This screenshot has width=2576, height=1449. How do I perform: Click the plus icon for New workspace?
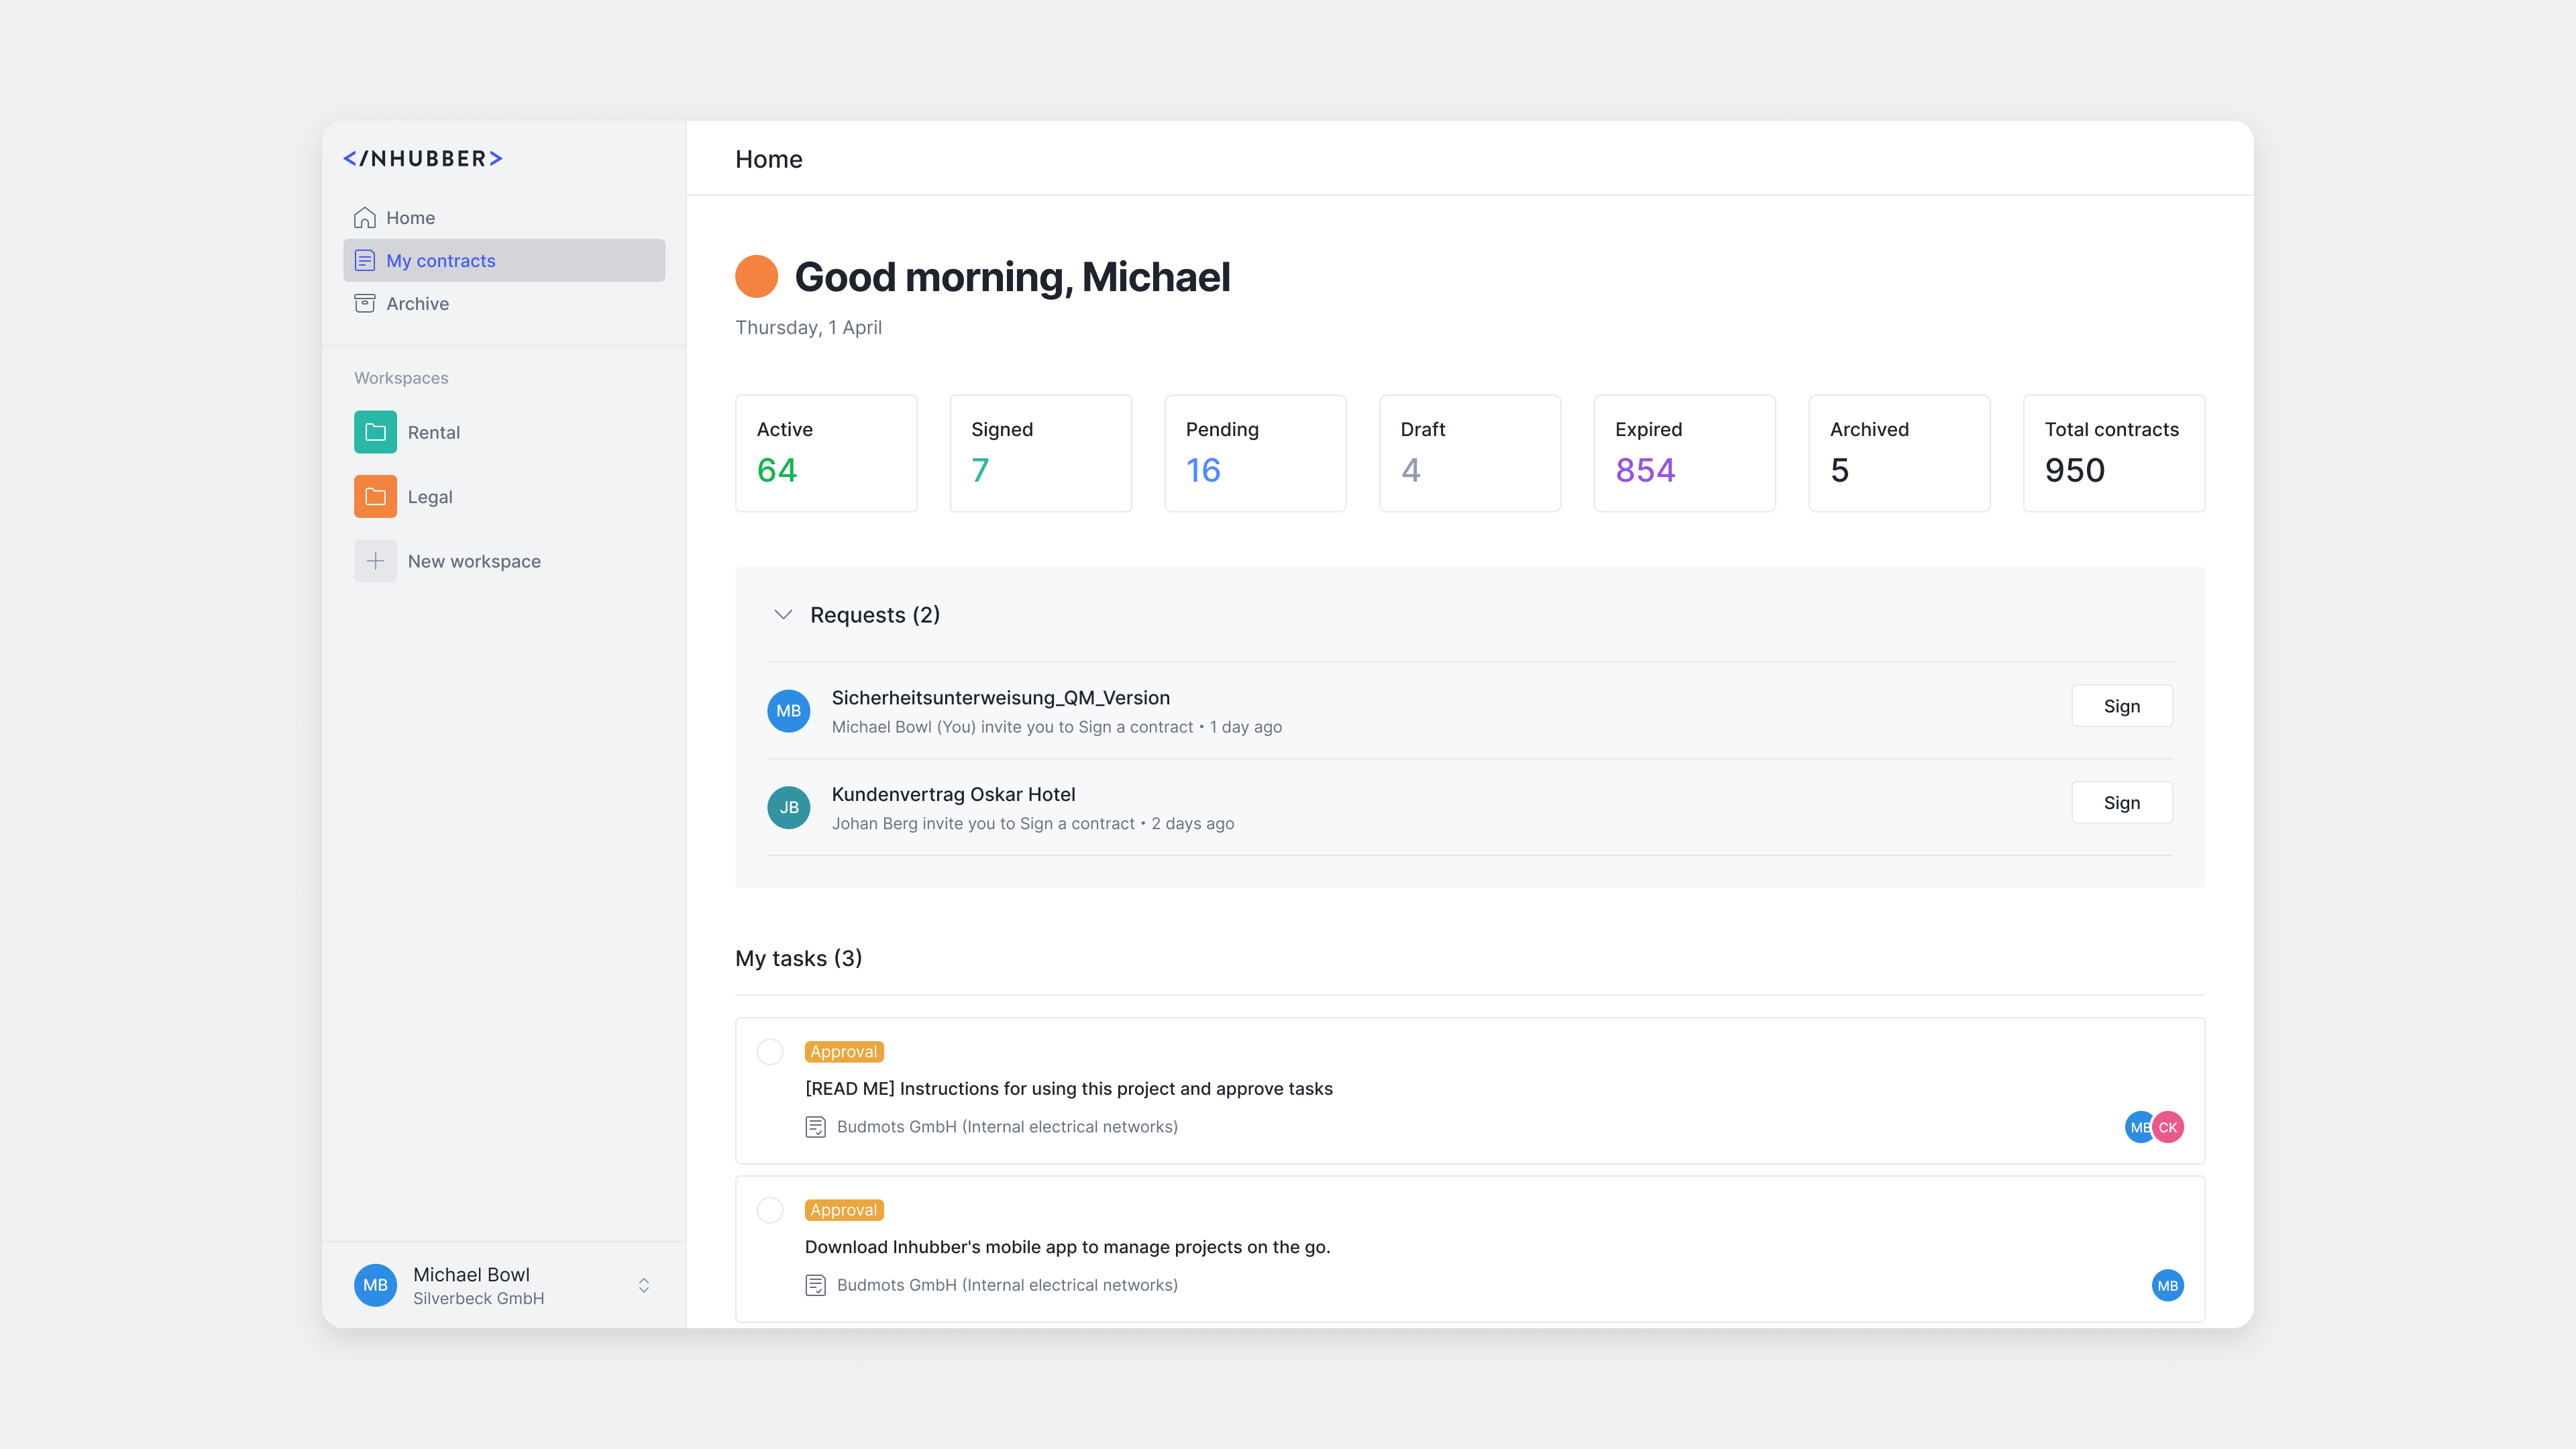pos(375,561)
